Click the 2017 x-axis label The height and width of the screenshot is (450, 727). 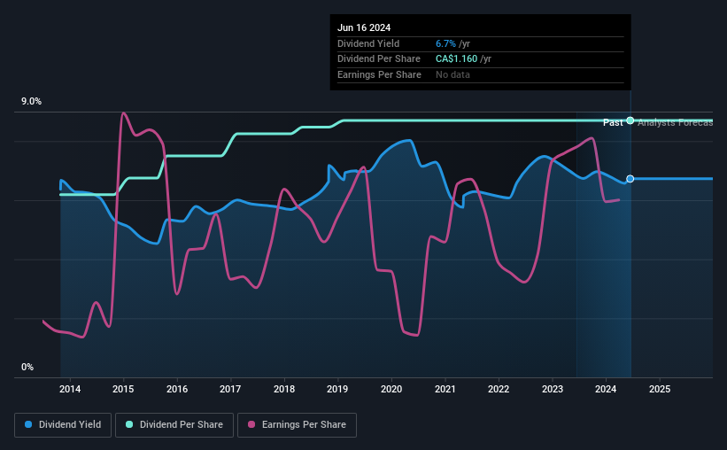[230, 389]
